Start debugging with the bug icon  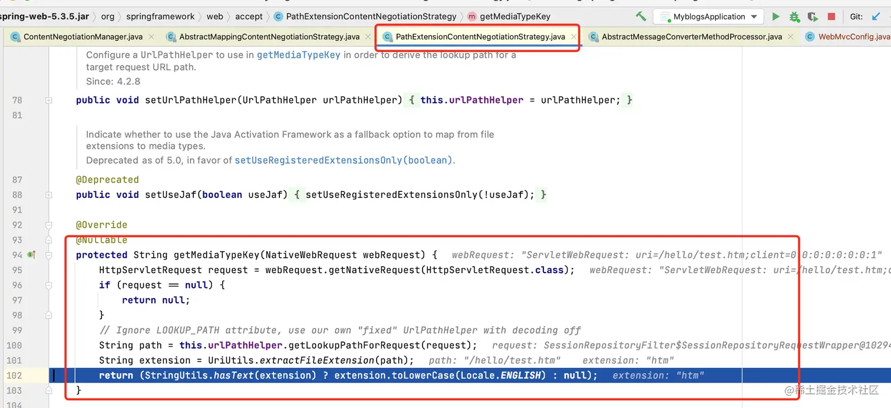click(x=794, y=16)
